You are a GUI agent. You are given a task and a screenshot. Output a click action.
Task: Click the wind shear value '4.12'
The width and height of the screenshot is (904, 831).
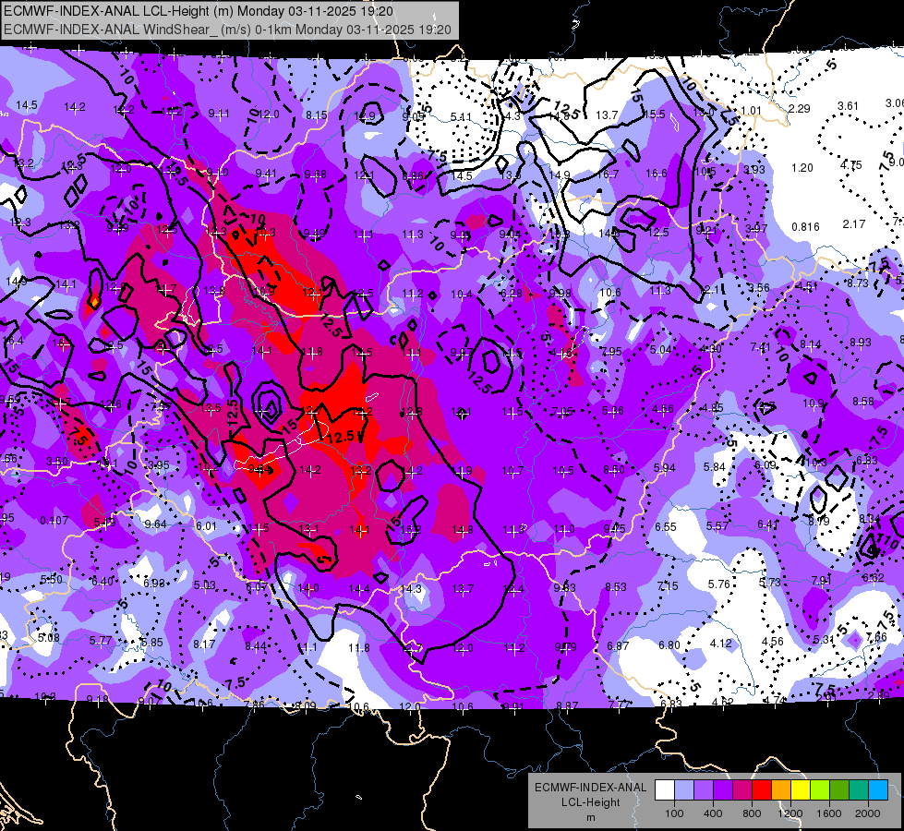point(720,643)
